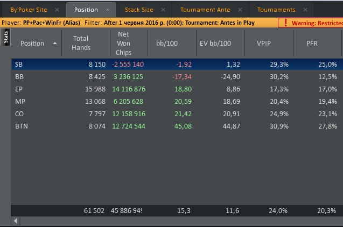Close the By Poker Site tab

[x=57, y=10]
